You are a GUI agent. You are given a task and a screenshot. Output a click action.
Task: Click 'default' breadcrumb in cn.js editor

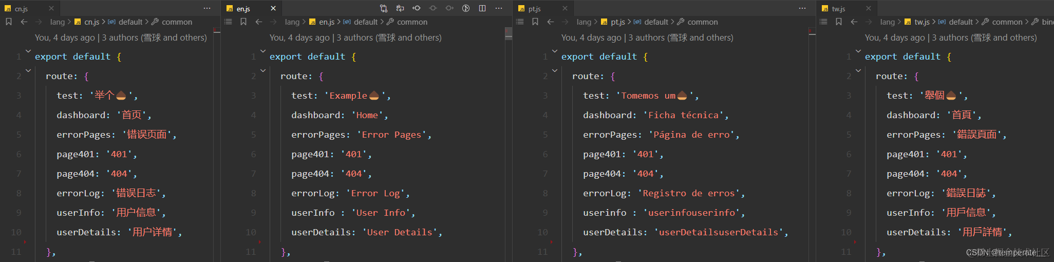pyautogui.click(x=130, y=22)
